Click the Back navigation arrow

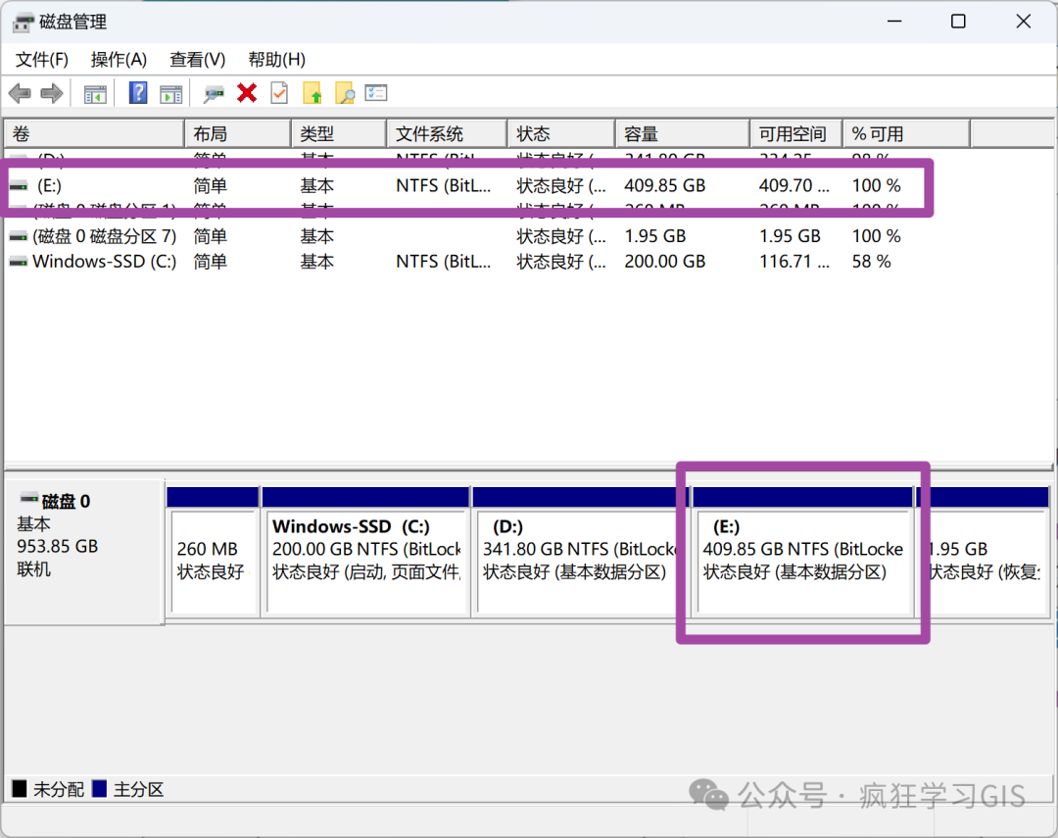(x=20, y=92)
